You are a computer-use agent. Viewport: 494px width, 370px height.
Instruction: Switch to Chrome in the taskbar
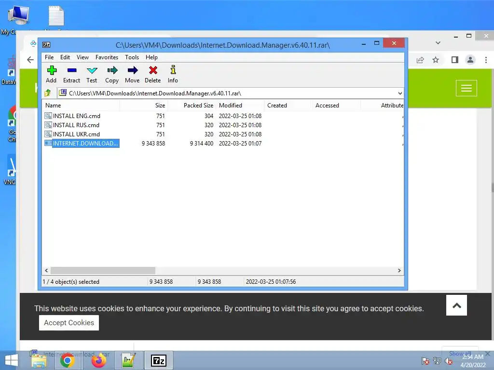click(x=67, y=360)
